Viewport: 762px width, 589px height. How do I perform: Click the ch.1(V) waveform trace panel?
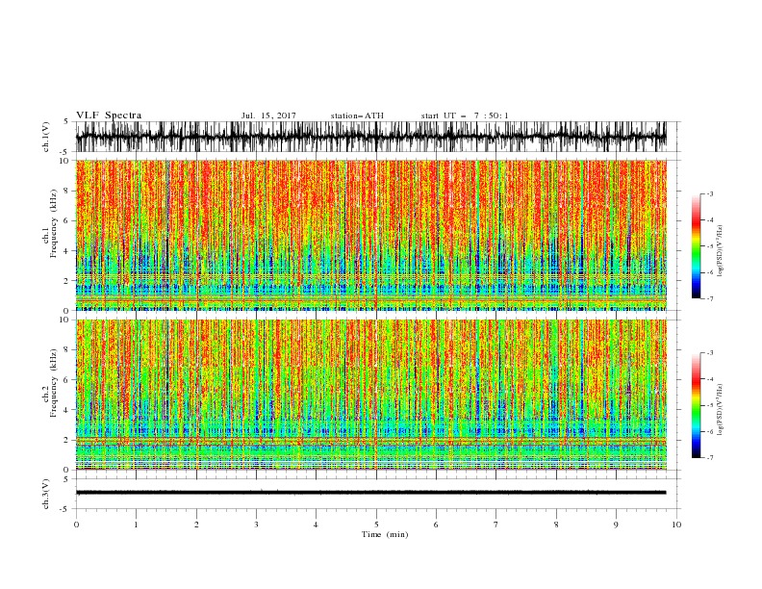371,137
